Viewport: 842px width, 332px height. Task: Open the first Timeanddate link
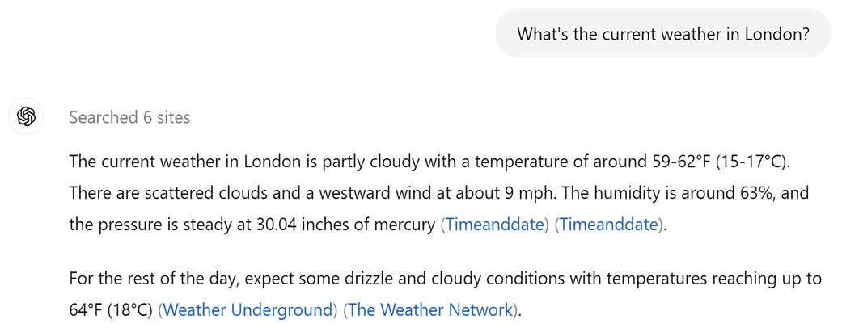pos(495,225)
